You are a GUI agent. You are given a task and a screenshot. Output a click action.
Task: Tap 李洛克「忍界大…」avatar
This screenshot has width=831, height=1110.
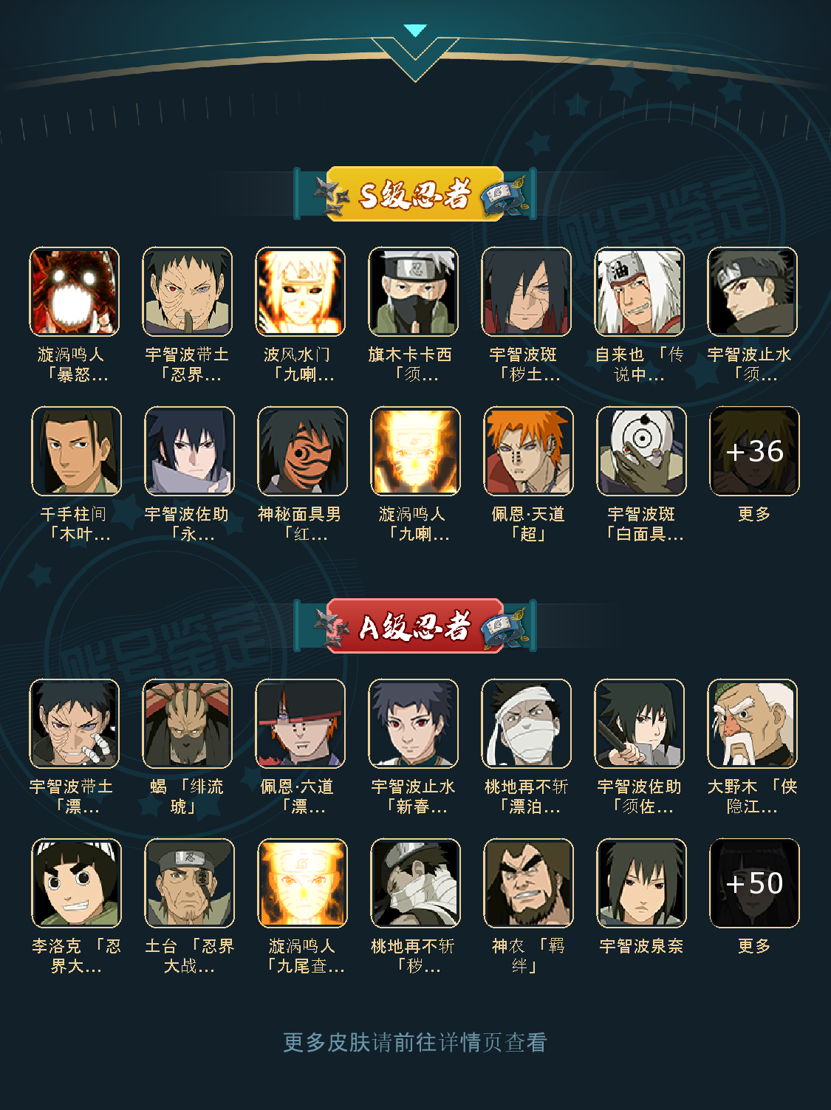(x=76, y=883)
